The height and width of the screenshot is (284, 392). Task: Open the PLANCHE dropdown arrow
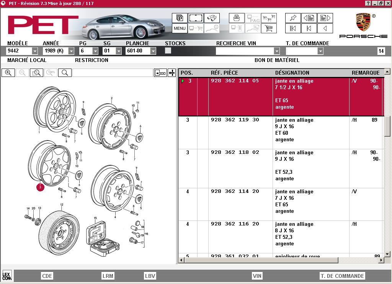point(153,51)
